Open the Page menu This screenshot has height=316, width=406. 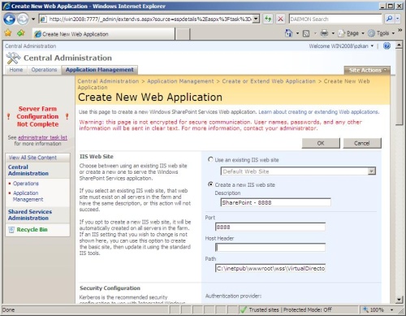coord(351,33)
